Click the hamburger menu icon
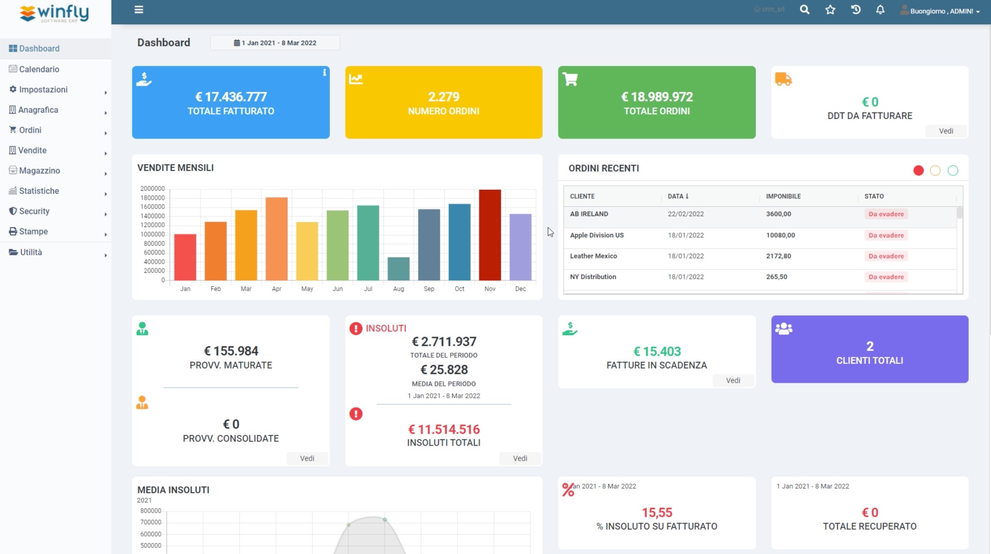This screenshot has width=991, height=554. coord(139,10)
